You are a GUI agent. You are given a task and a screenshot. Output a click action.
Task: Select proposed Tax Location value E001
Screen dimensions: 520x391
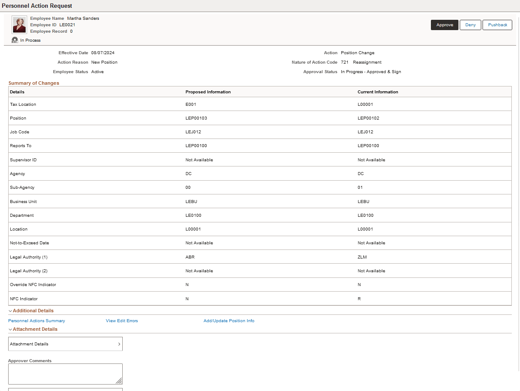click(191, 104)
